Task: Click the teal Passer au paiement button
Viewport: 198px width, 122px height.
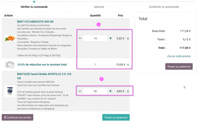Action: coord(116,117)
